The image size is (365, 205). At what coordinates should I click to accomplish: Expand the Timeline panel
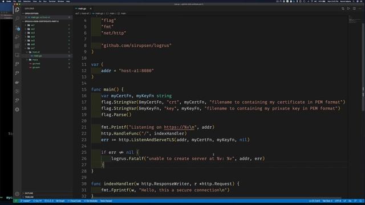[29, 197]
